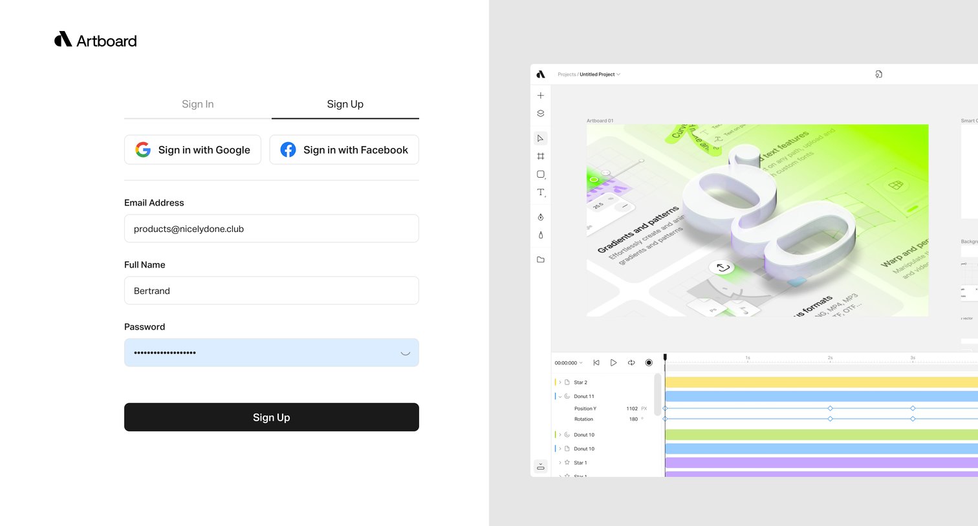Expand the Star 1 layer row
Viewport: 978px width, 526px height.
point(560,463)
